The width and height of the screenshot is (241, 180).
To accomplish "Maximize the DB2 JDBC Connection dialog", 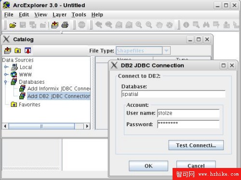I will coord(224,65).
